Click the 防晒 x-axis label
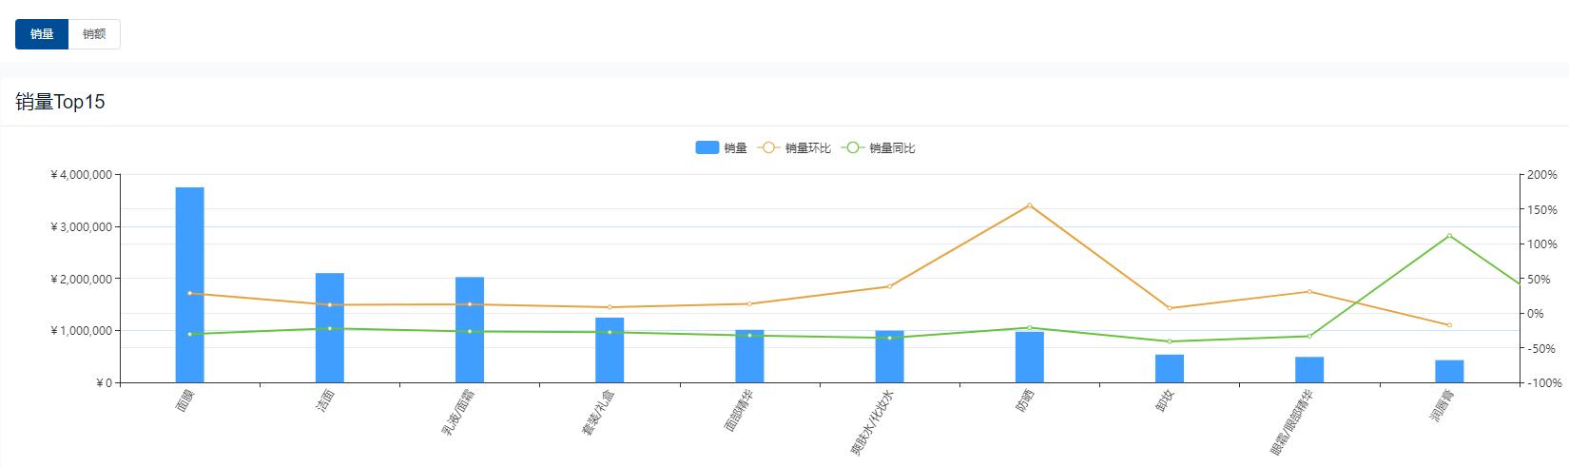The width and height of the screenshot is (1569, 467). pyautogui.click(x=1025, y=401)
